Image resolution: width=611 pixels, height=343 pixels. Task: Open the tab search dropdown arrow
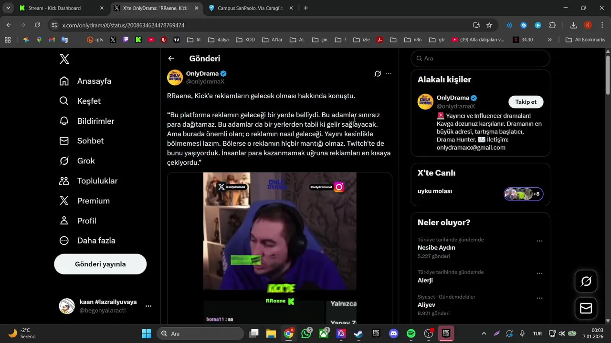click(x=8, y=8)
